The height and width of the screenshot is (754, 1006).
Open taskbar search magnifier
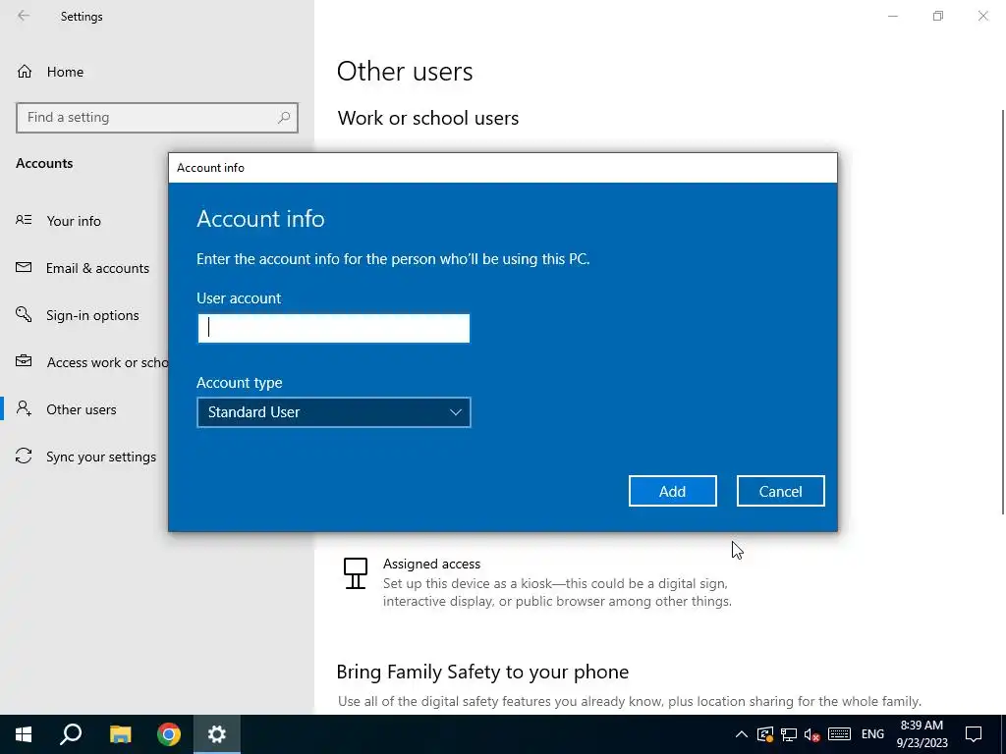[x=71, y=734]
